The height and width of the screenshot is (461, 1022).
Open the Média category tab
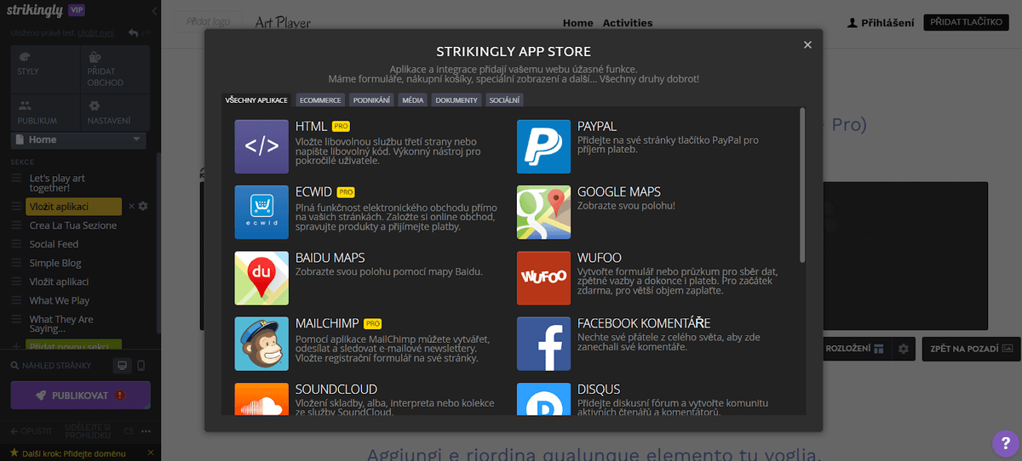413,100
